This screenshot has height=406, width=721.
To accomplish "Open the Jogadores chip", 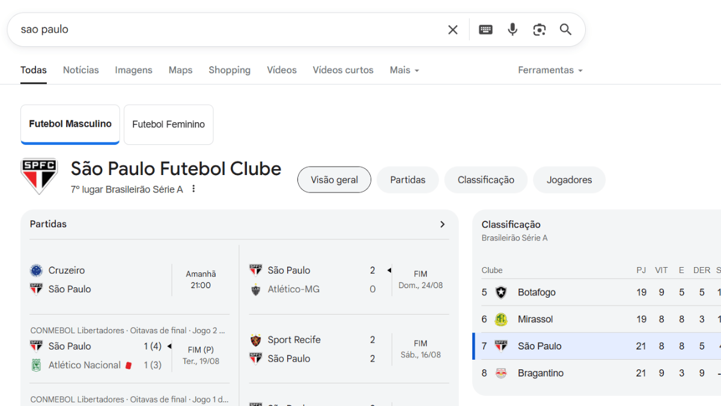I will tap(569, 180).
